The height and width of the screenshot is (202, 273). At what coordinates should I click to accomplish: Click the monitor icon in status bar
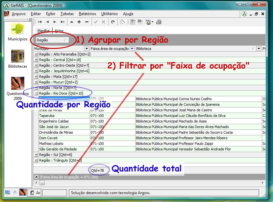tap(8, 192)
